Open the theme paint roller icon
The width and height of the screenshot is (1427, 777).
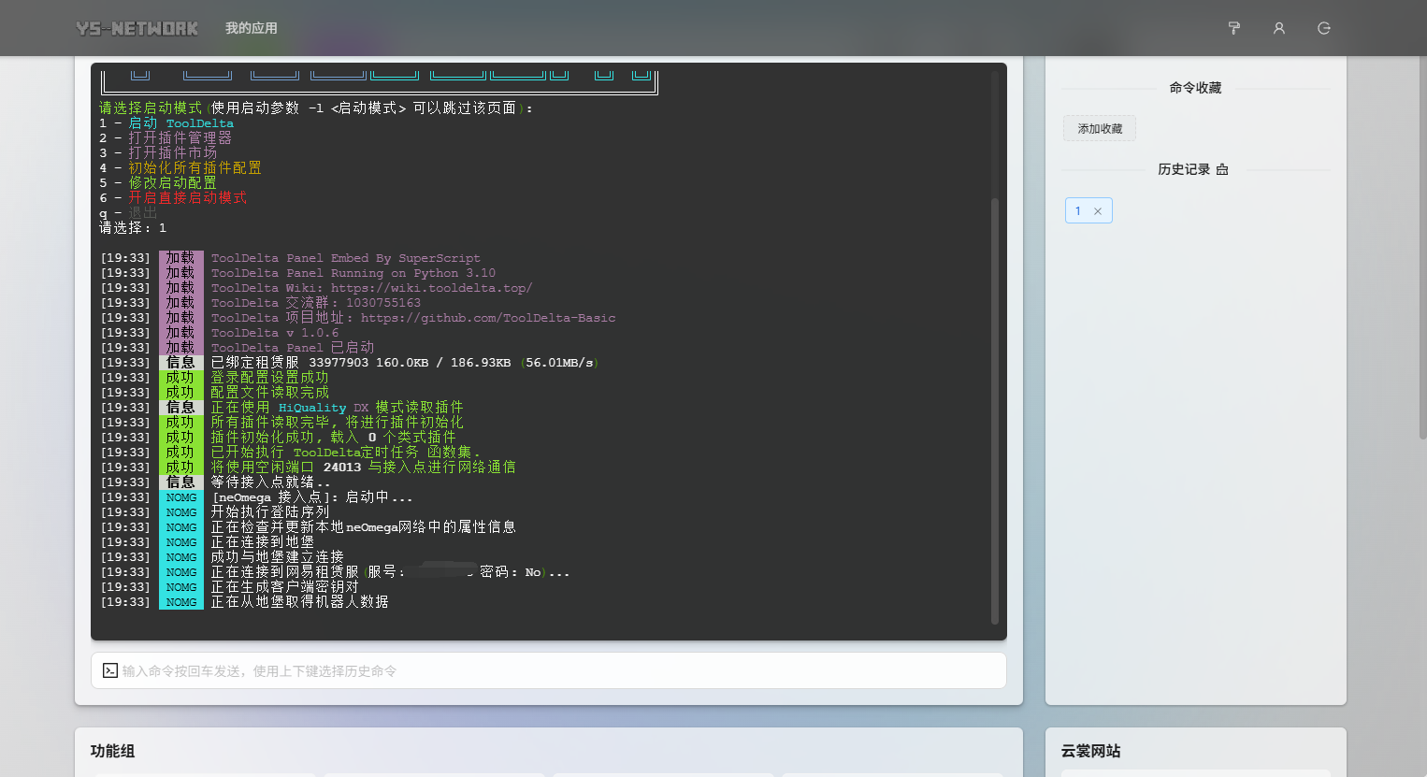(1234, 28)
